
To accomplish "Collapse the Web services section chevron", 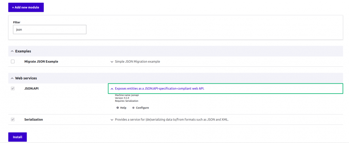I will pyautogui.click(x=12, y=78).
